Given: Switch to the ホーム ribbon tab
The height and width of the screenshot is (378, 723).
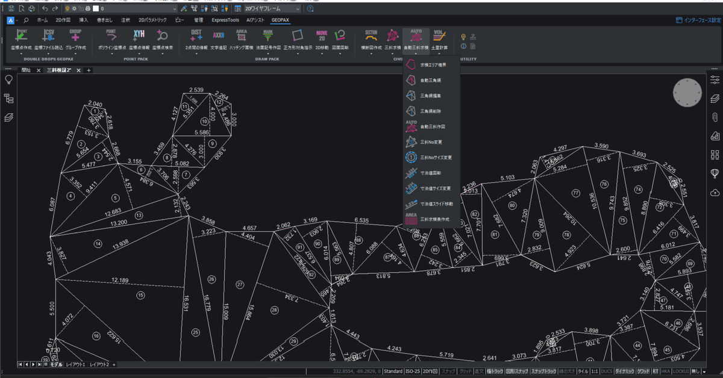Looking at the screenshot, I should (42, 20).
